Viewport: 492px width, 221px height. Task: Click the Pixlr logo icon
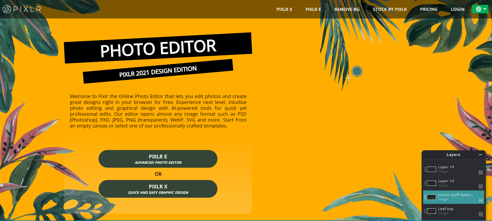(x=7, y=9)
